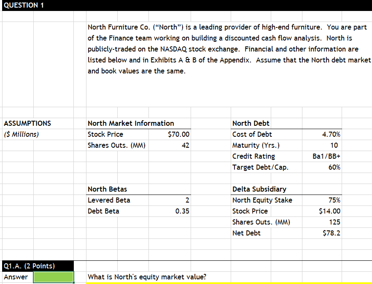The width and height of the screenshot is (372, 284).
Task: Click the North Furniture Co. description paragraph
Action: point(229,49)
